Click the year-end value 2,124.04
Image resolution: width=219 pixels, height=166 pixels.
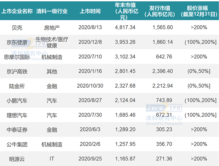click(125, 100)
